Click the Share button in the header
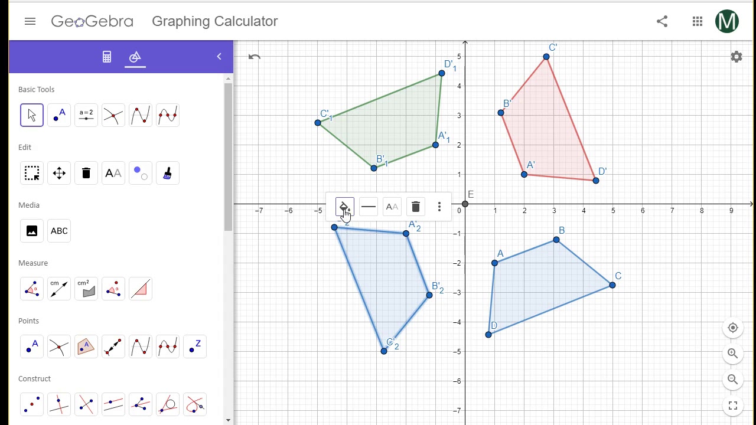756x425 pixels. click(x=662, y=21)
